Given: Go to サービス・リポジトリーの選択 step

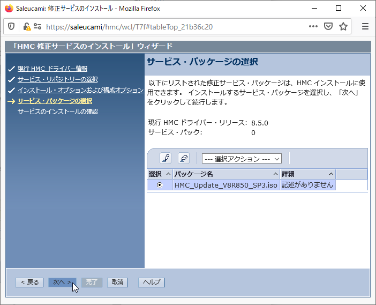Looking at the screenshot, I should 57,79.
